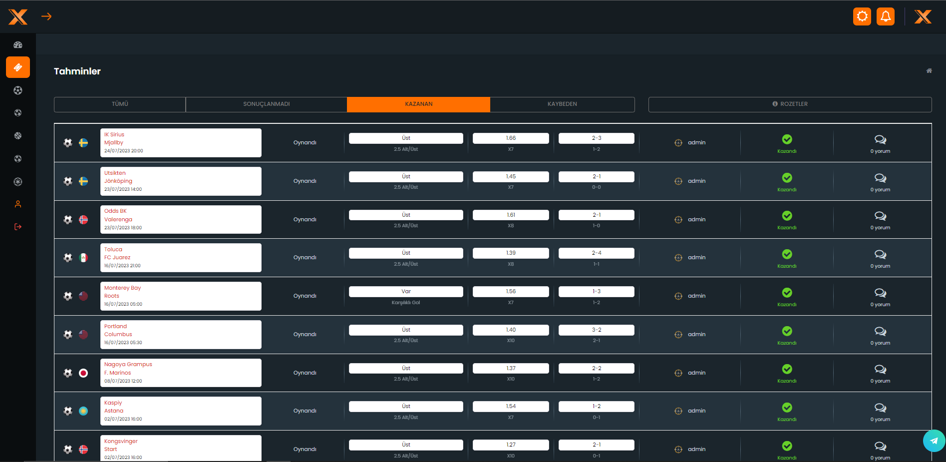Select the KAYBEDEN tab
Viewport: 946px width, 462px height.
click(x=562, y=104)
